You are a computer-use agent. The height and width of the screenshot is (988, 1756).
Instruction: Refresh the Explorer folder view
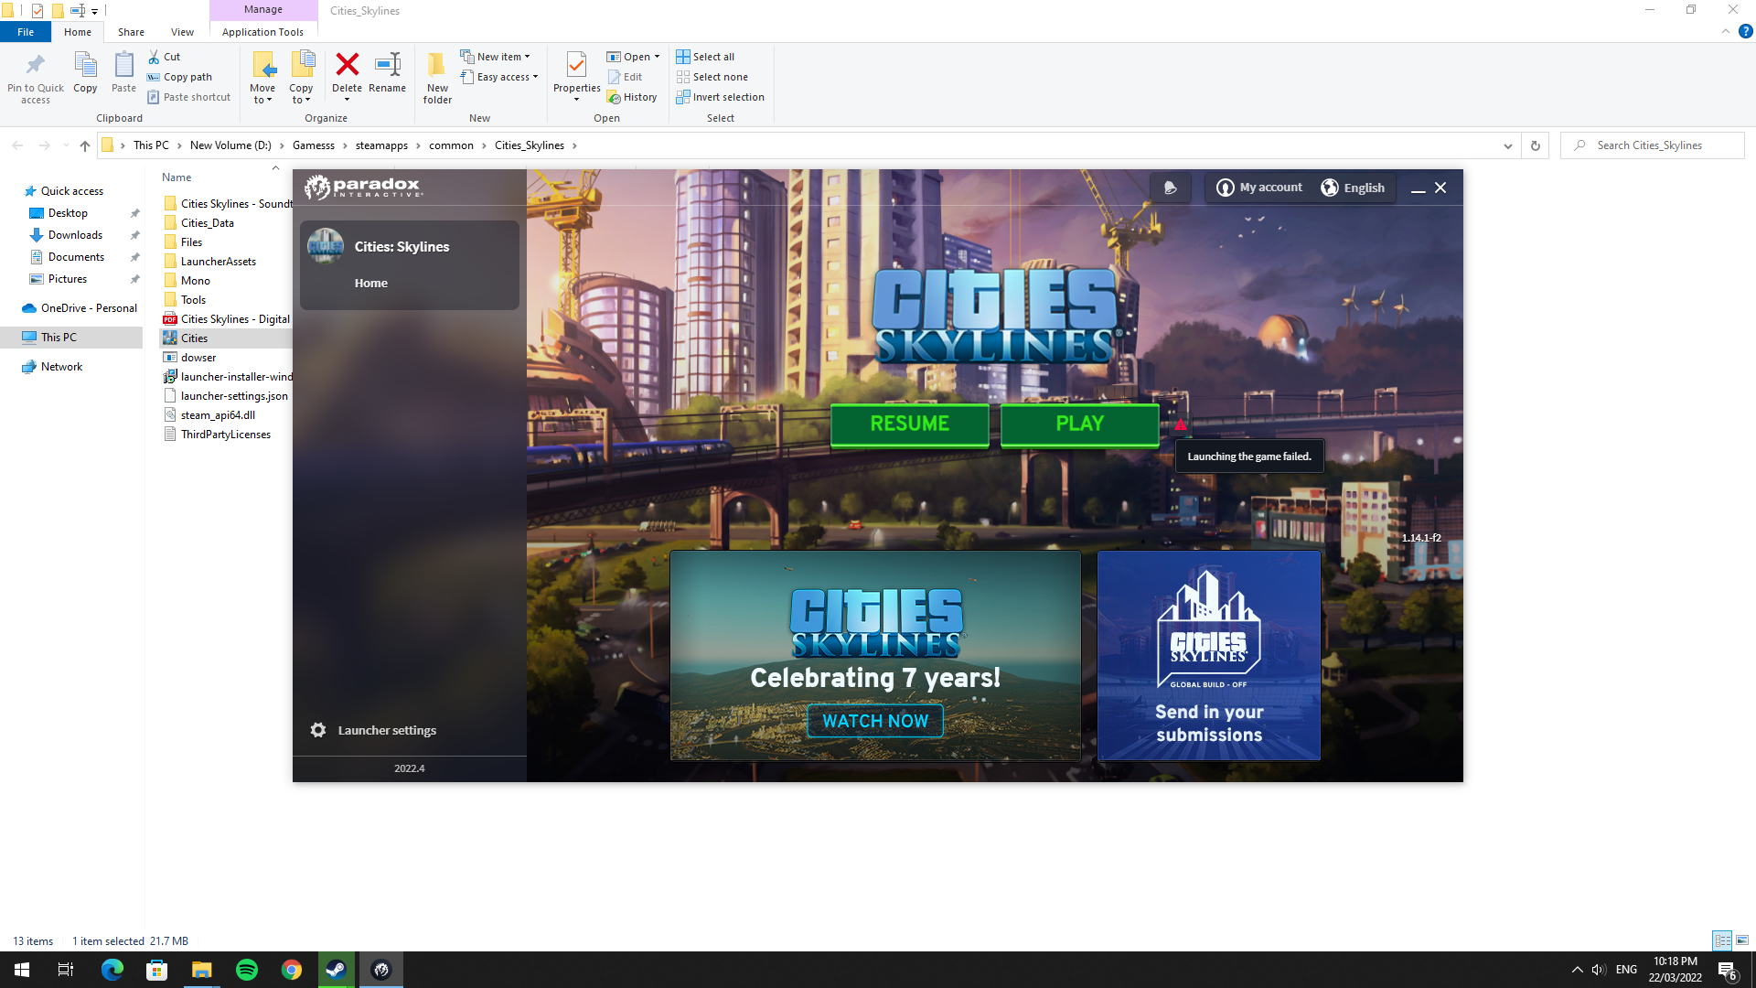click(1536, 145)
